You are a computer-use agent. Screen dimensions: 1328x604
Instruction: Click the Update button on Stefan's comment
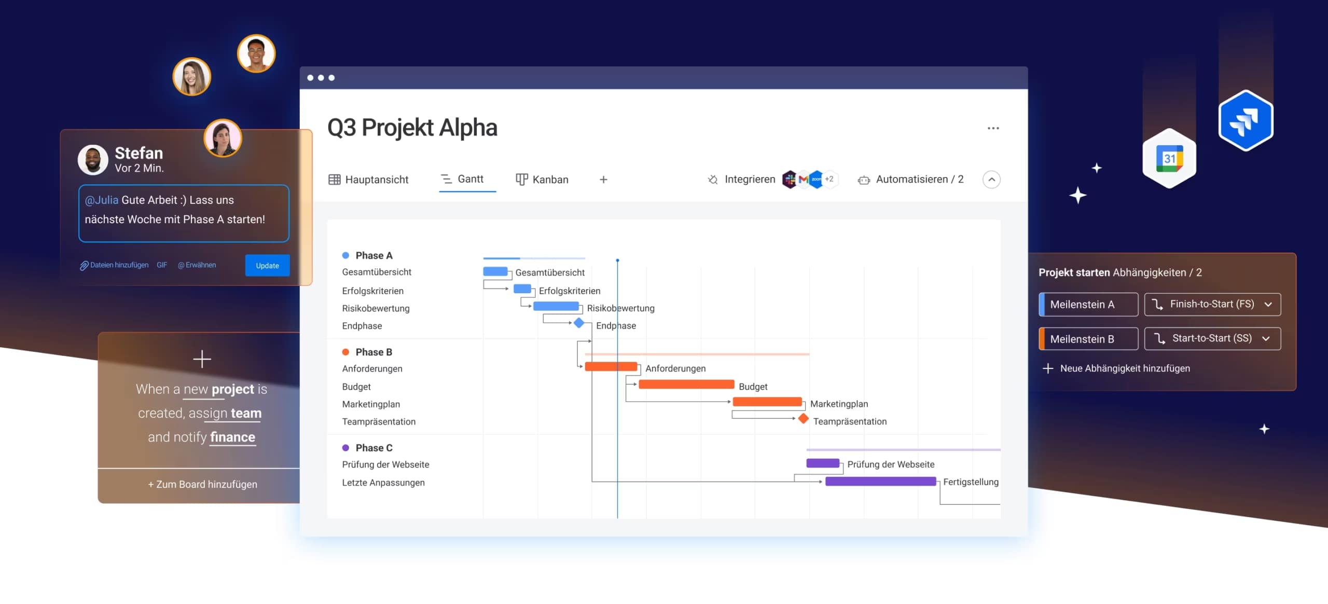click(267, 265)
